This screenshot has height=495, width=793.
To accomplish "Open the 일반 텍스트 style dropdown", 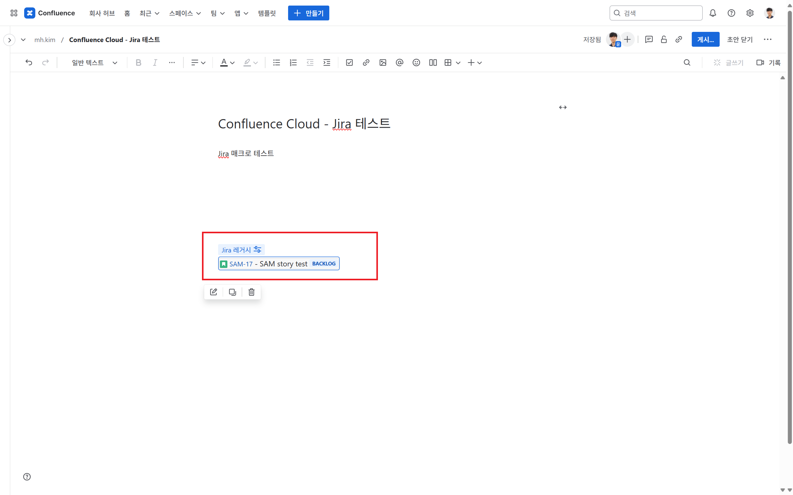I will click(x=94, y=62).
